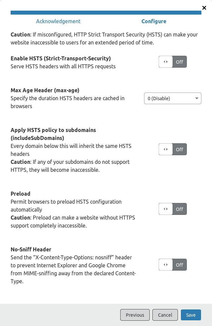The width and height of the screenshot is (212, 326).
Task: Click the 'Preload' section heading
Action: (x=21, y=194)
